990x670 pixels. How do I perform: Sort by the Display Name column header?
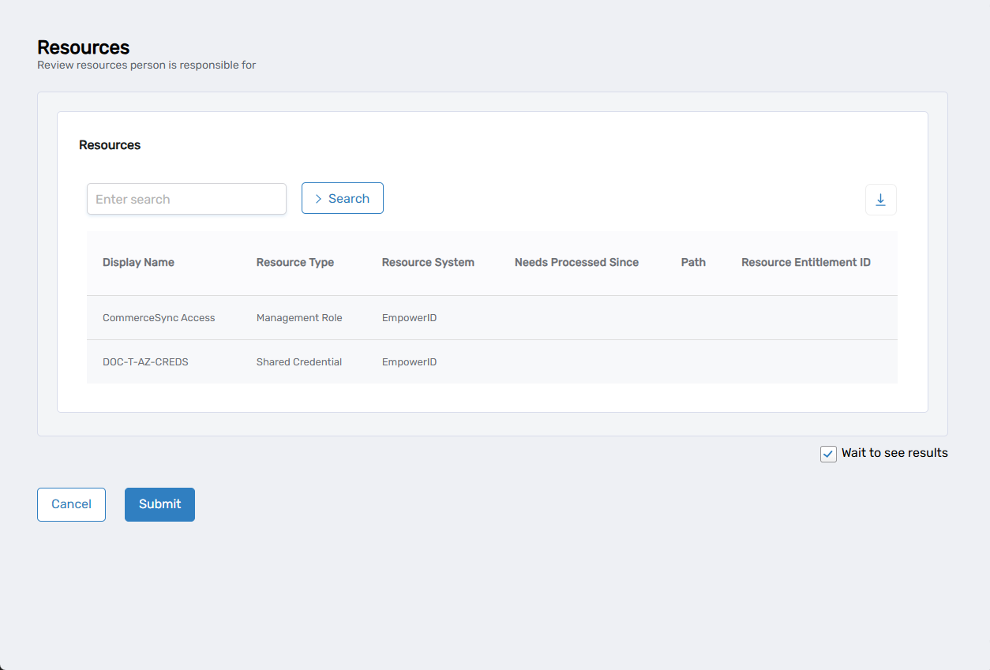(138, 262)
